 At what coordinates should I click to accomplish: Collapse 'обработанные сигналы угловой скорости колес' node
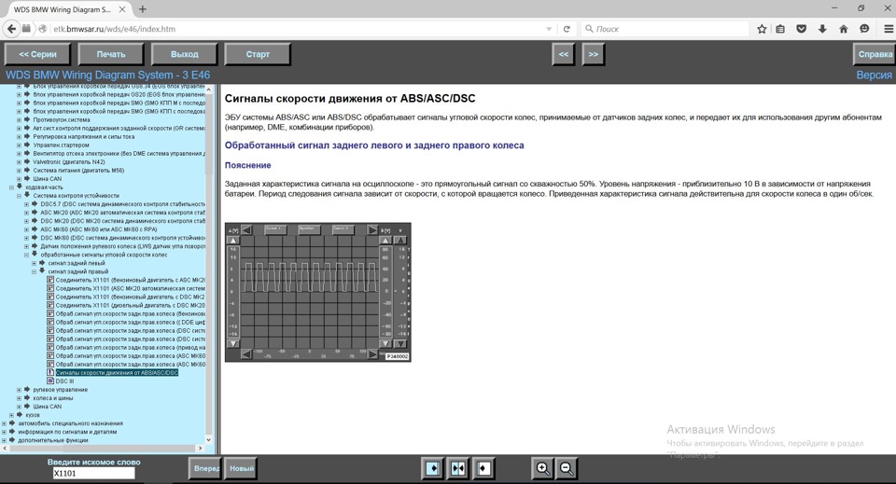click(x=26, y=256)
